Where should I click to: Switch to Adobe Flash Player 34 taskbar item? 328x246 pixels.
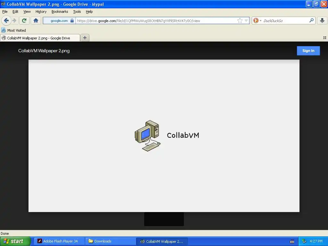pyautogui.click(x=59, y=241)
